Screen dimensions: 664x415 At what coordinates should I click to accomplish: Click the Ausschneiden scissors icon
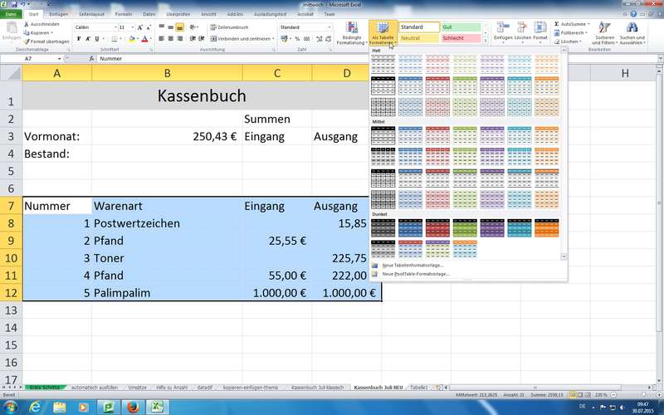27,24
